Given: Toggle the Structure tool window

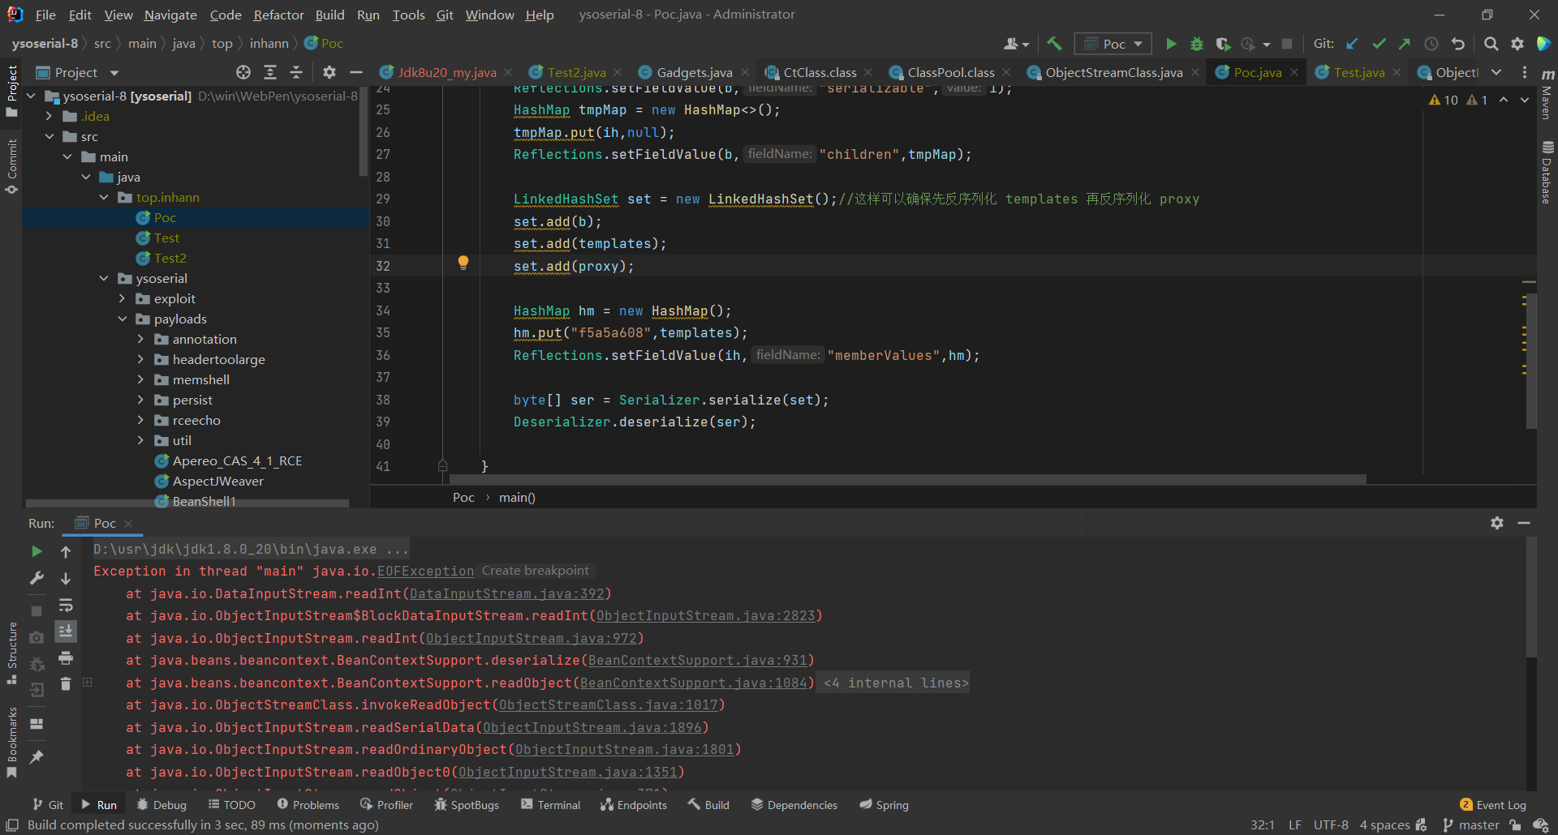Looking at the screenshot, I should (11, 653).
